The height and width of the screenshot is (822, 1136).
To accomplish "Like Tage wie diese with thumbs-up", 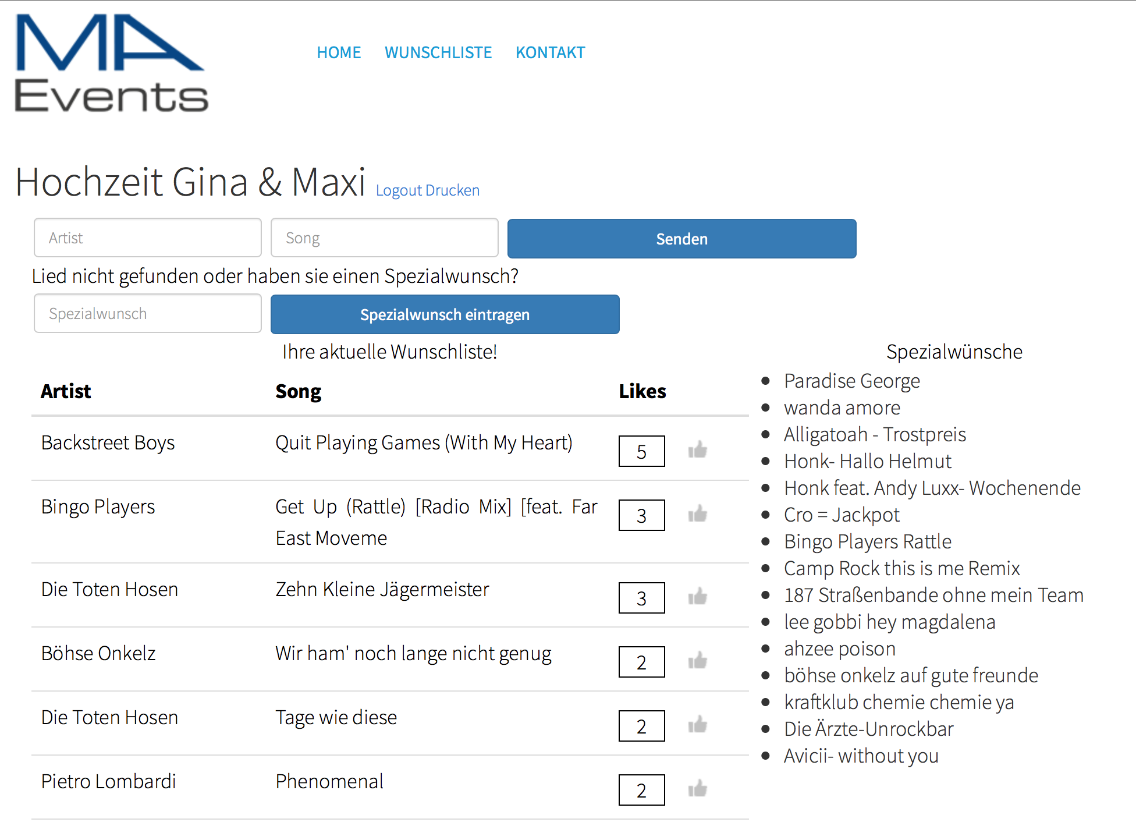I will pyautogui.click(x=697, y=725).
